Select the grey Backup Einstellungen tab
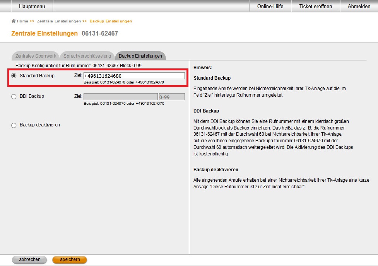The height and width of the screenshot is (266, 378). [x=140, y=56]
